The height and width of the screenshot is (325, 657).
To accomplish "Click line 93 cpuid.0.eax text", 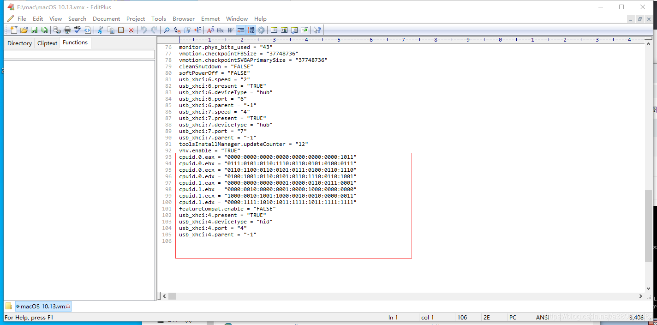I will 268,157.
